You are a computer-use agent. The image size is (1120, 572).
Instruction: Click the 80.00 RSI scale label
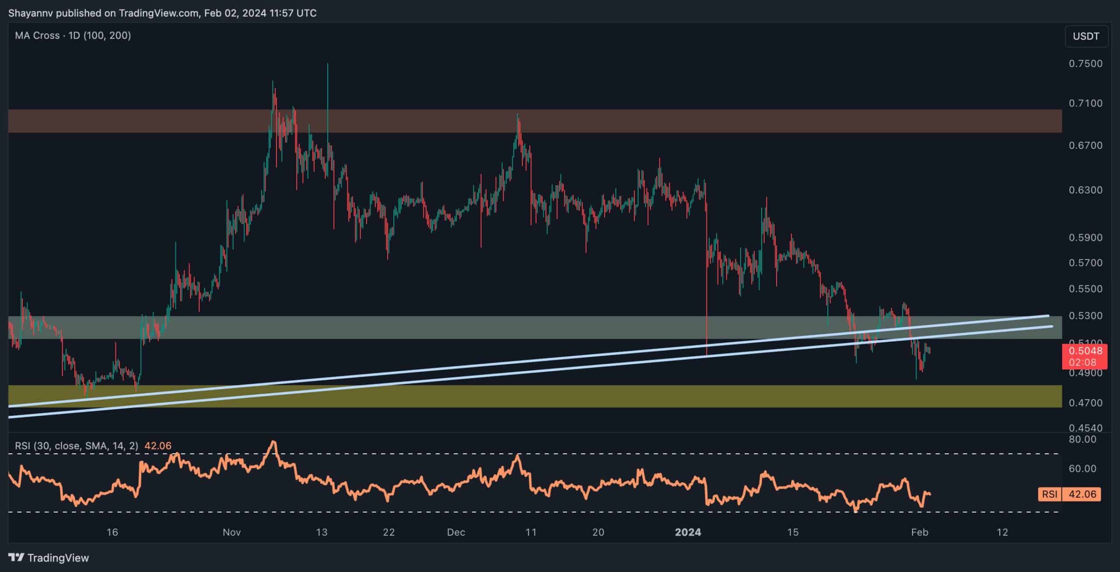[1082, 439]
